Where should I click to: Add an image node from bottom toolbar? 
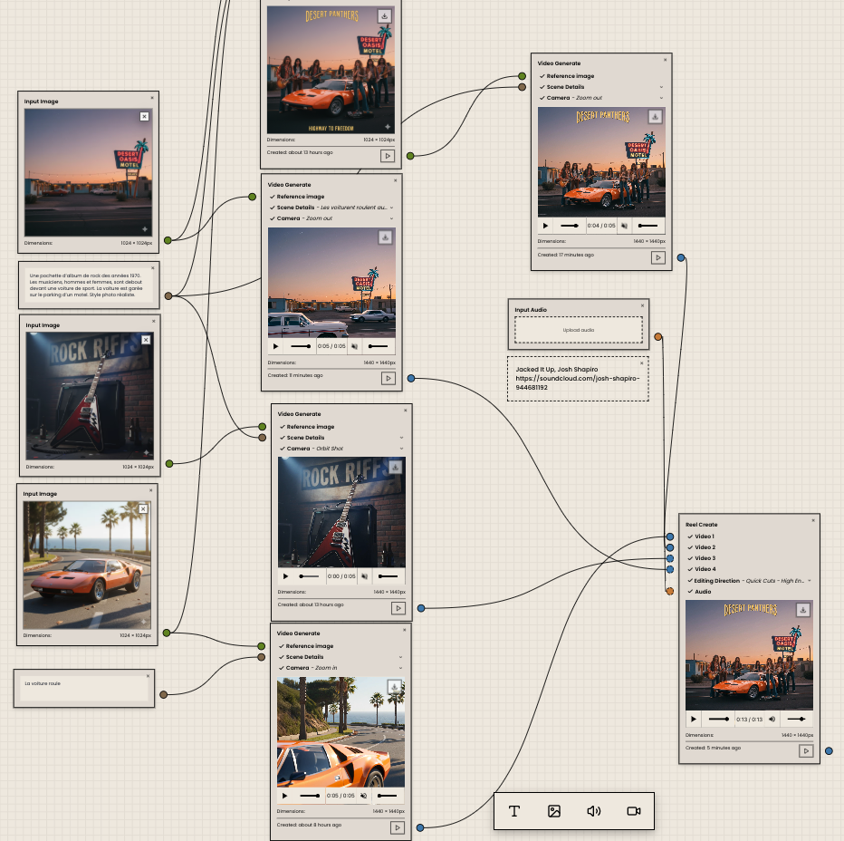554,811
